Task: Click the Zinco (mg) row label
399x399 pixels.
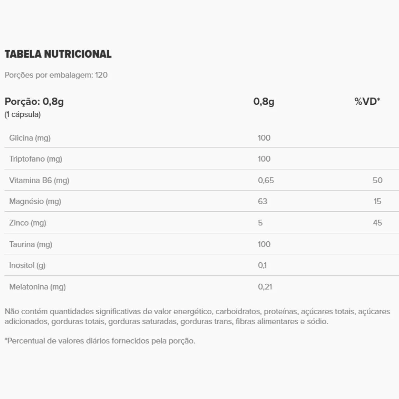Action: click(x=28, y=223)
